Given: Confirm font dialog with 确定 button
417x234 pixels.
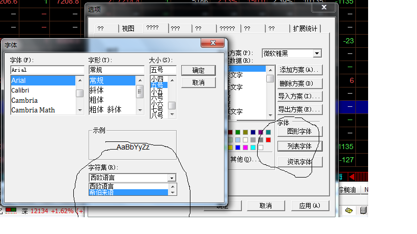Looking at the screenshot, I should tap(198, 70).
